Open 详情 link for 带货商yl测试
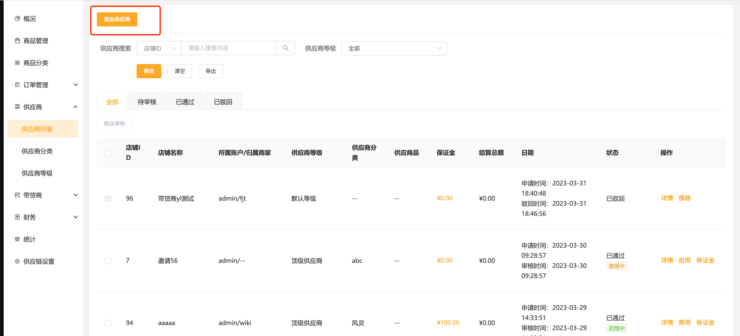 coord(667,198)
